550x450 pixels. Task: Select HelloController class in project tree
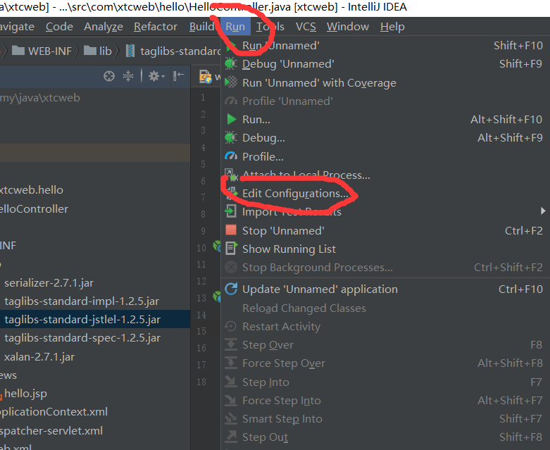34,209
